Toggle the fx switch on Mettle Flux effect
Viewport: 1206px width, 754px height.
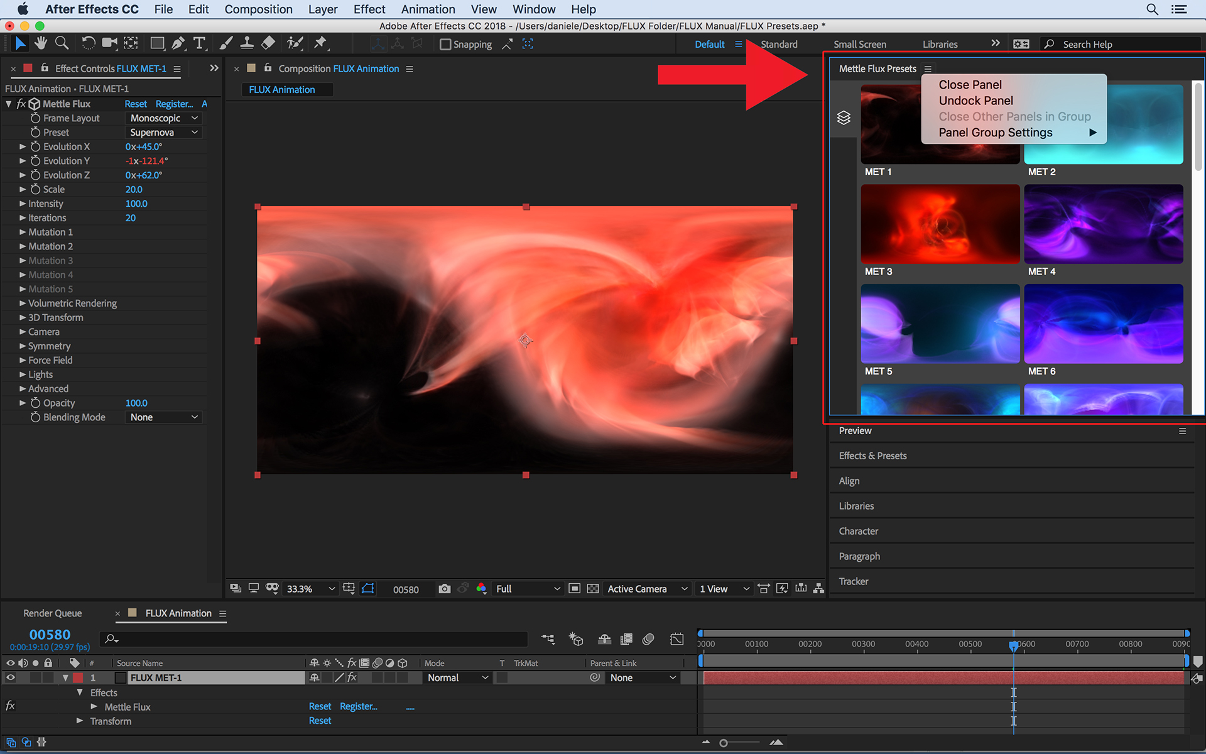[21, 104]
